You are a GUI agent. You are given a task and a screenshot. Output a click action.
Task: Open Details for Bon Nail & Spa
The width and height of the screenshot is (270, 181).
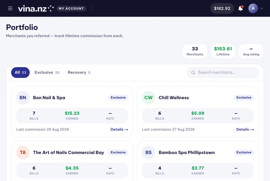click(119, 129)
